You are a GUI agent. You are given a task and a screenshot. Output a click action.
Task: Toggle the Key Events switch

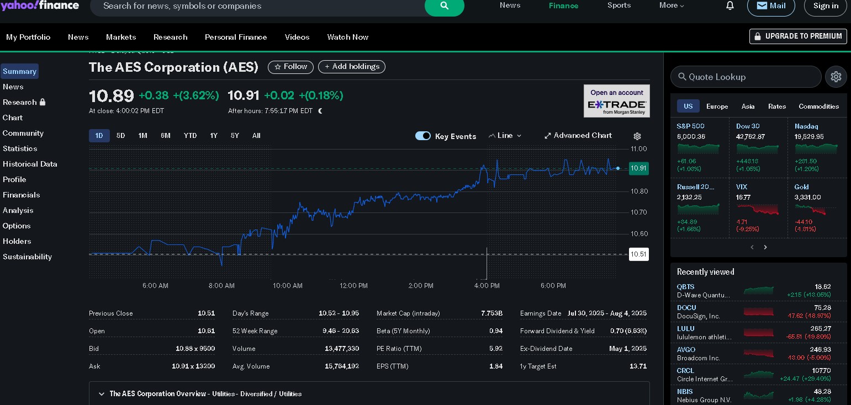(423, 136)
